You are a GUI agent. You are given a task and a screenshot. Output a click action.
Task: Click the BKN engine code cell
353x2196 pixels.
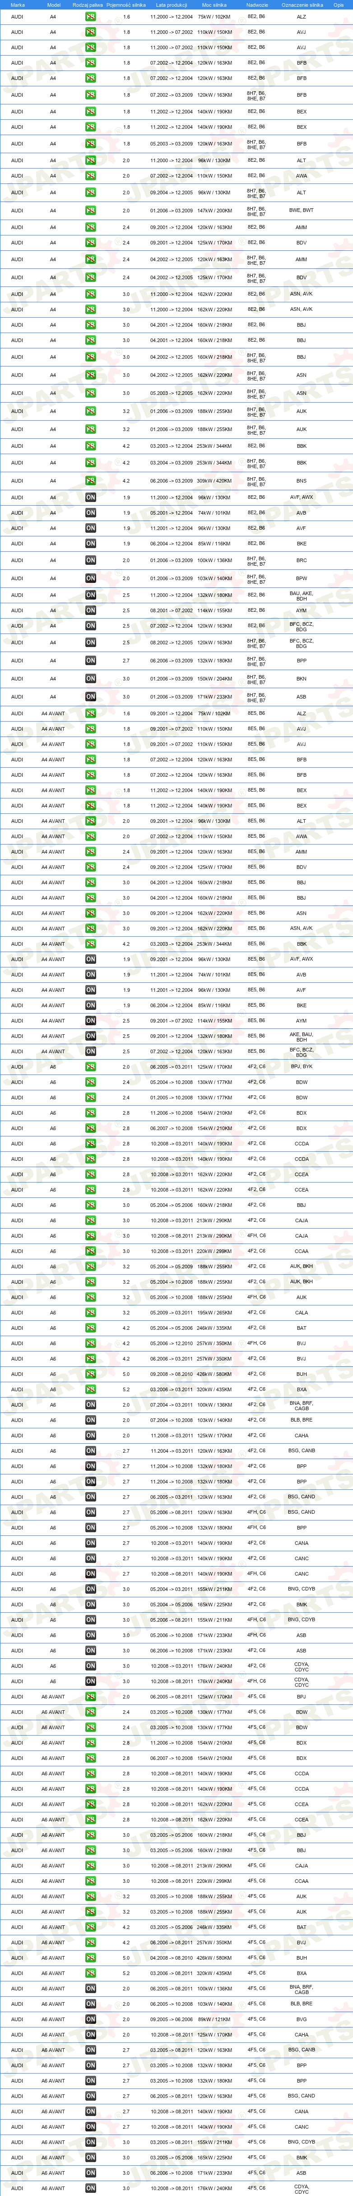point(301,680)
